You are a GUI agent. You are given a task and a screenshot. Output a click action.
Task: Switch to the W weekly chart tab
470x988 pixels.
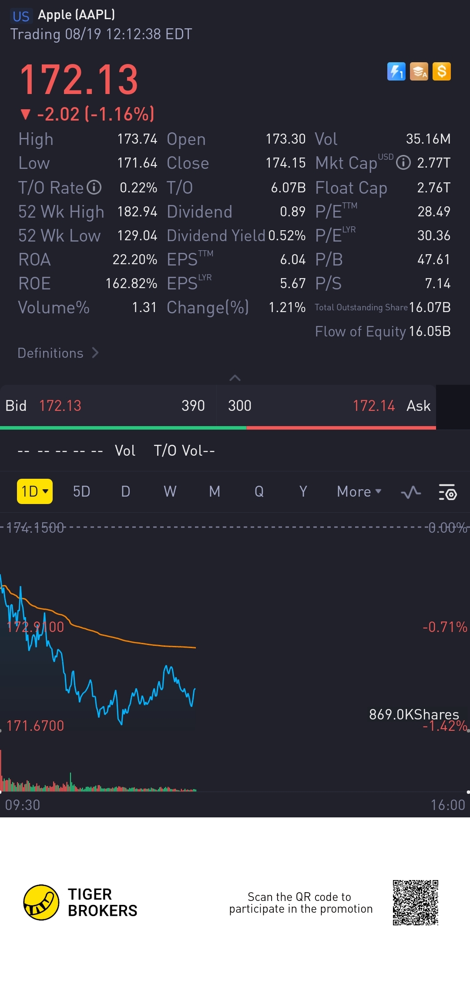coord(170,491)
